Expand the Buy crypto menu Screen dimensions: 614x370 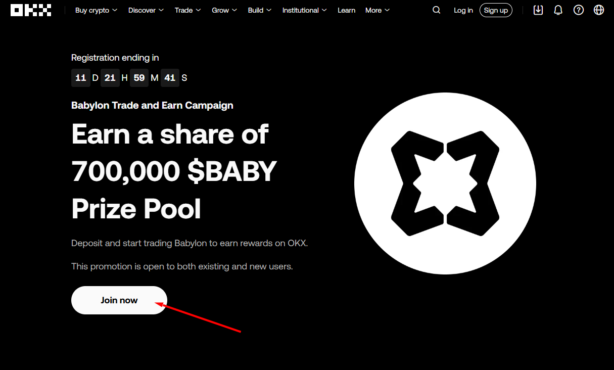tap(96, 10)
